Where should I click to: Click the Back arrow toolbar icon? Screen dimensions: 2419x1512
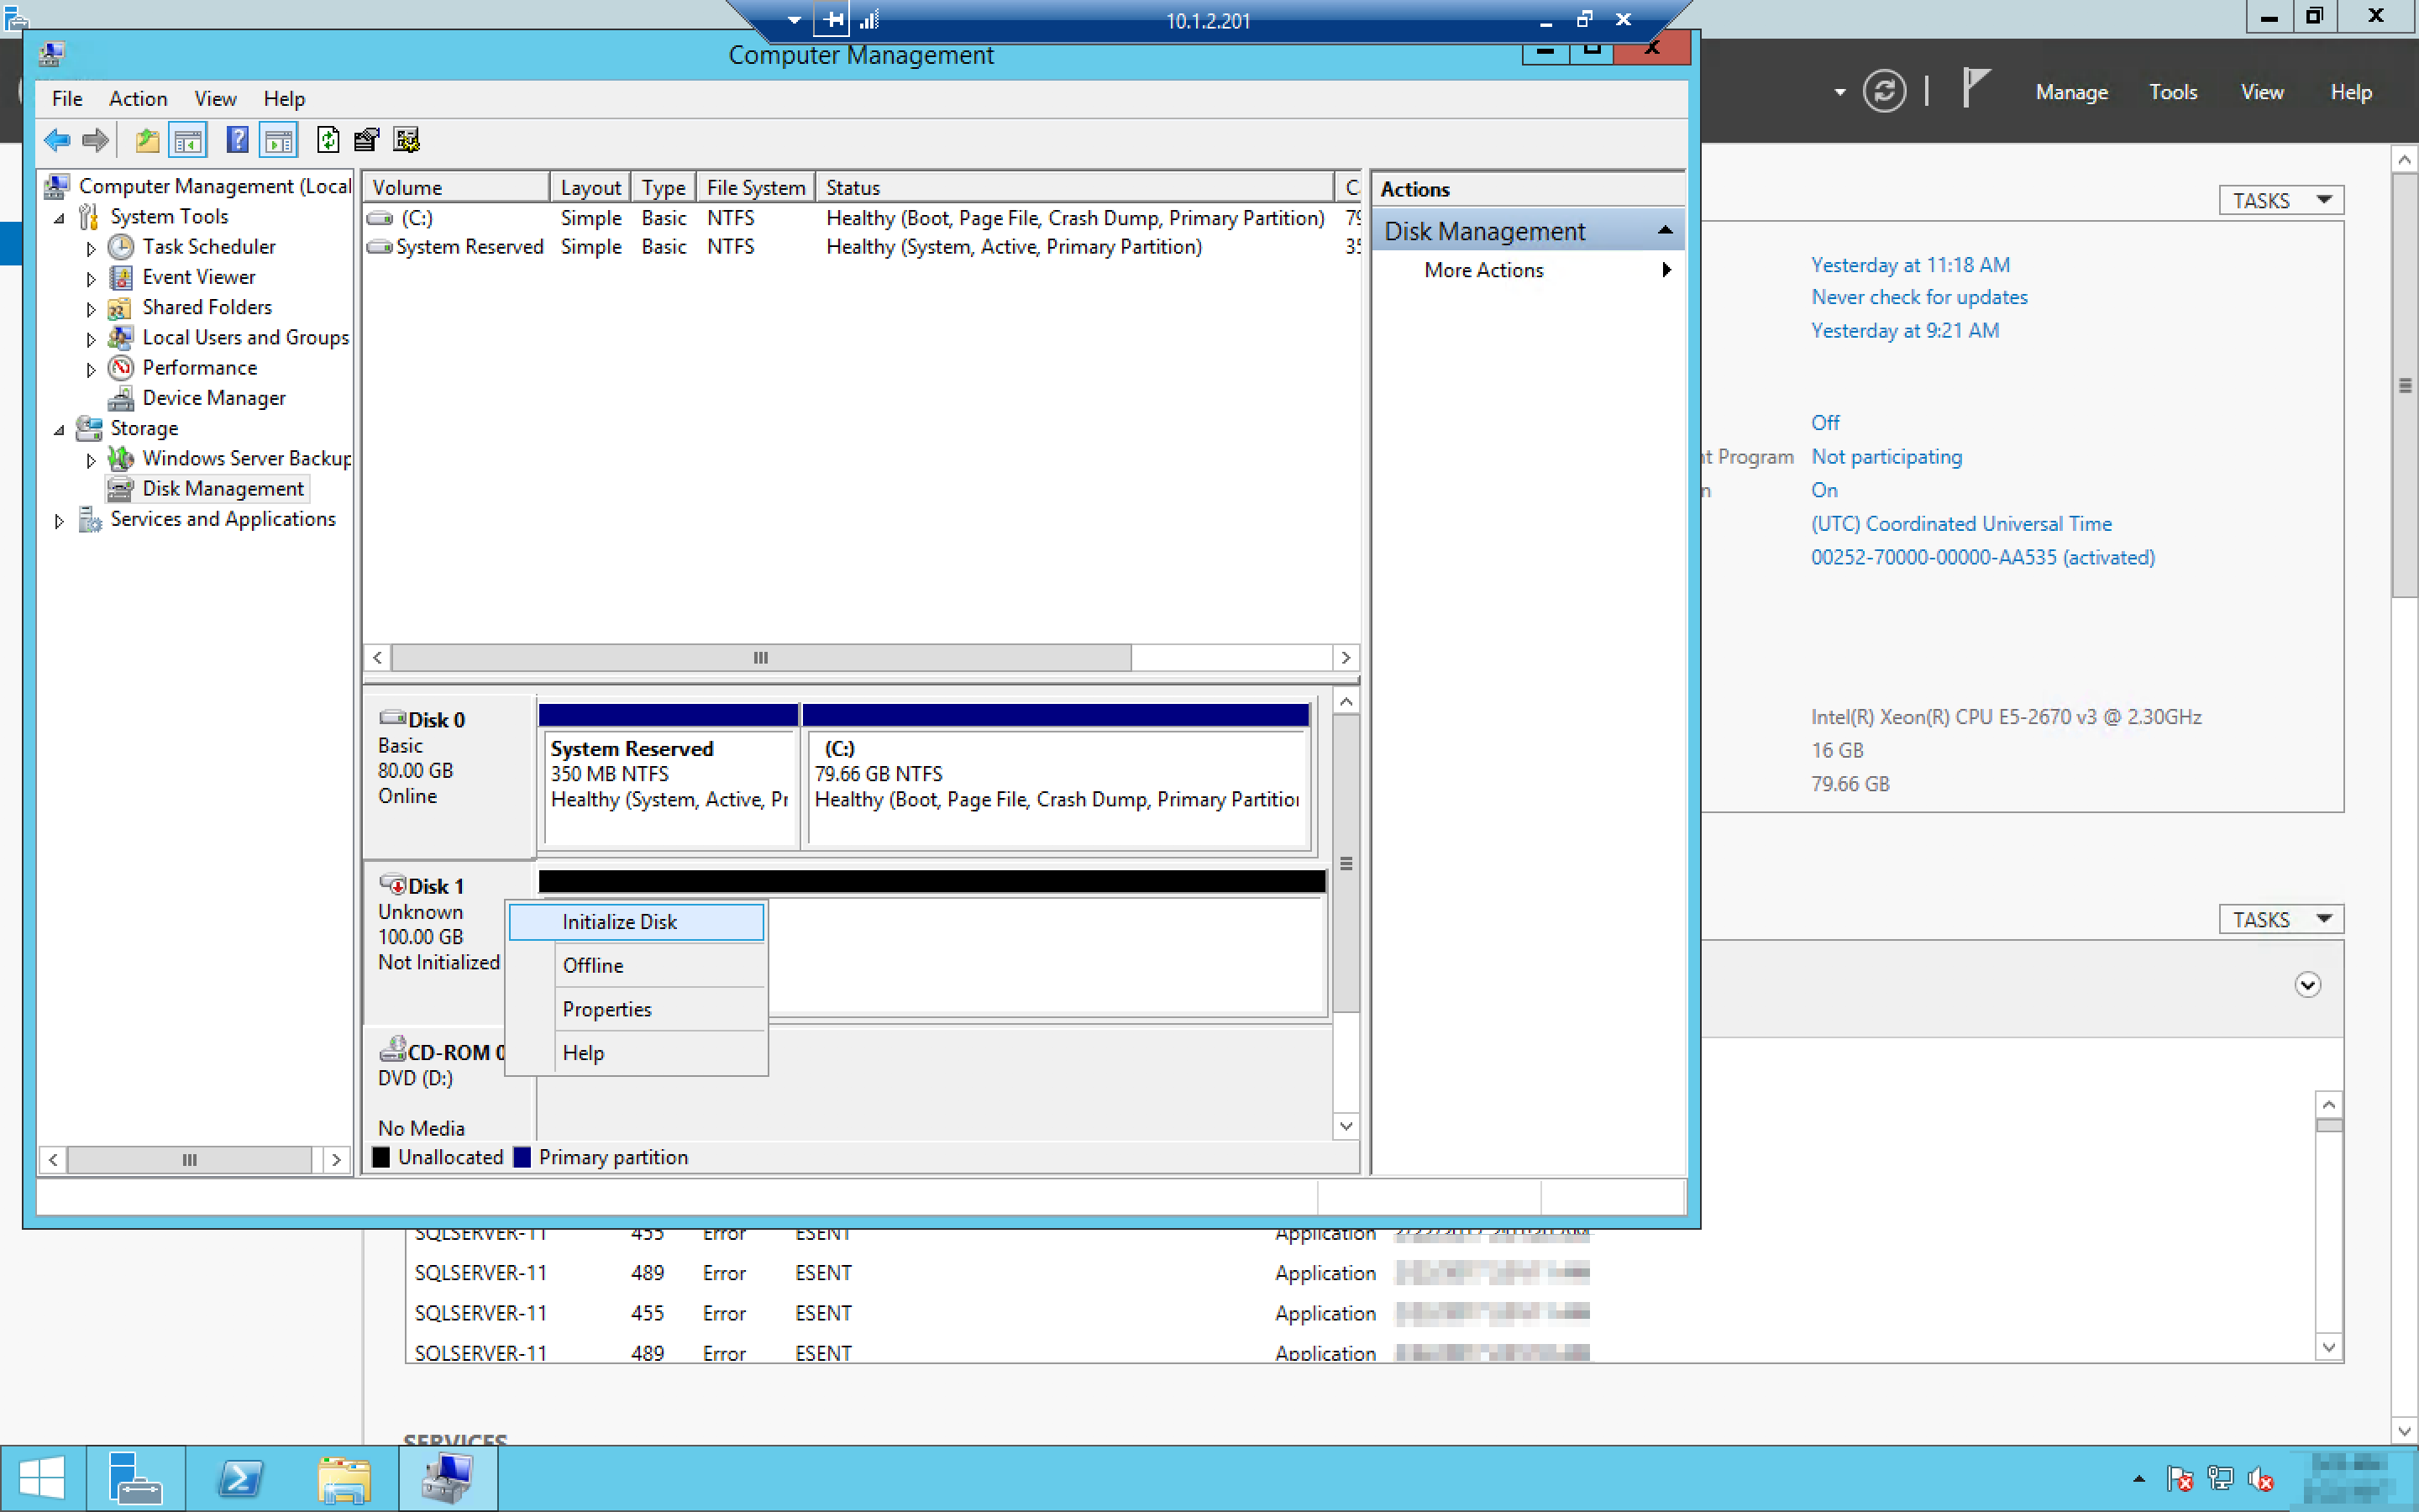[x=57, y=140]
